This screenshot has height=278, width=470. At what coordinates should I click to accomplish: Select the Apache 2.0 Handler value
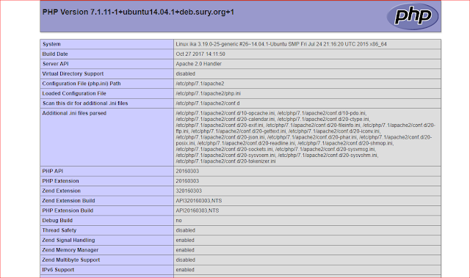pos(199,64)
